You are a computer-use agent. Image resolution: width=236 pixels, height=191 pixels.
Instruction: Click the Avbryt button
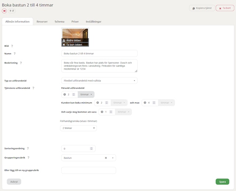click(x=14, y=182)
